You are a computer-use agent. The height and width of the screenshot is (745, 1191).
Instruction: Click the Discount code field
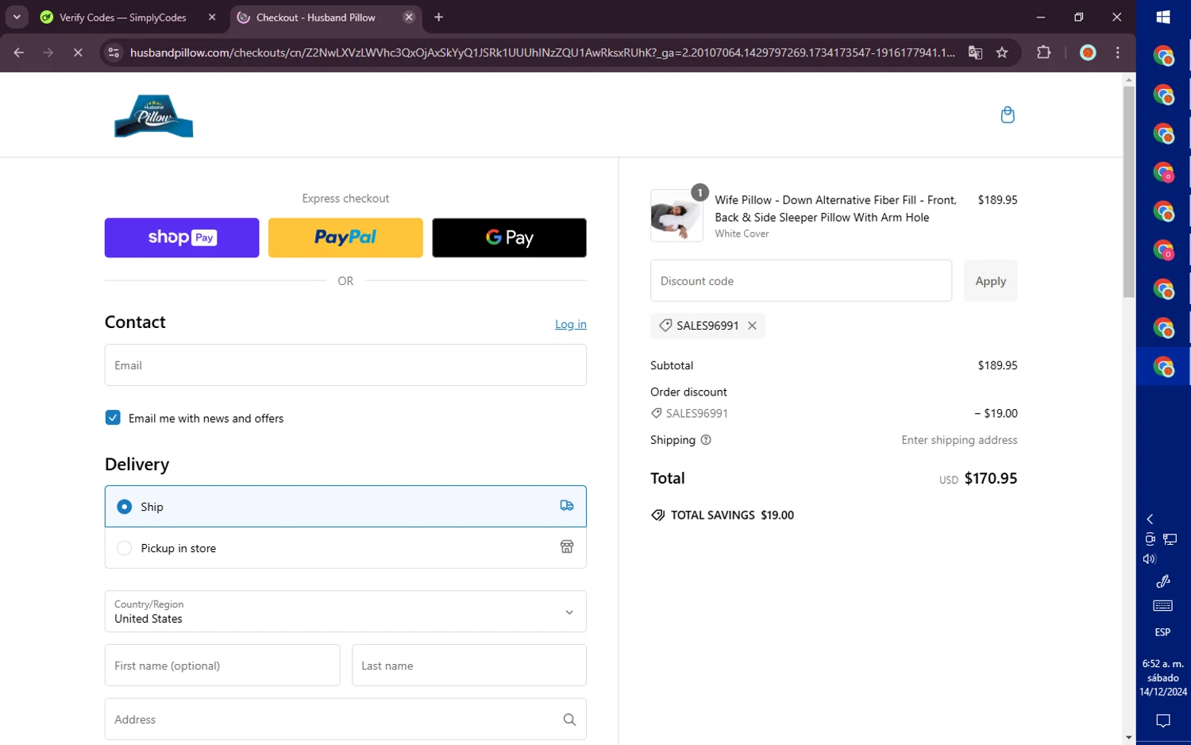tap(801, 280)
